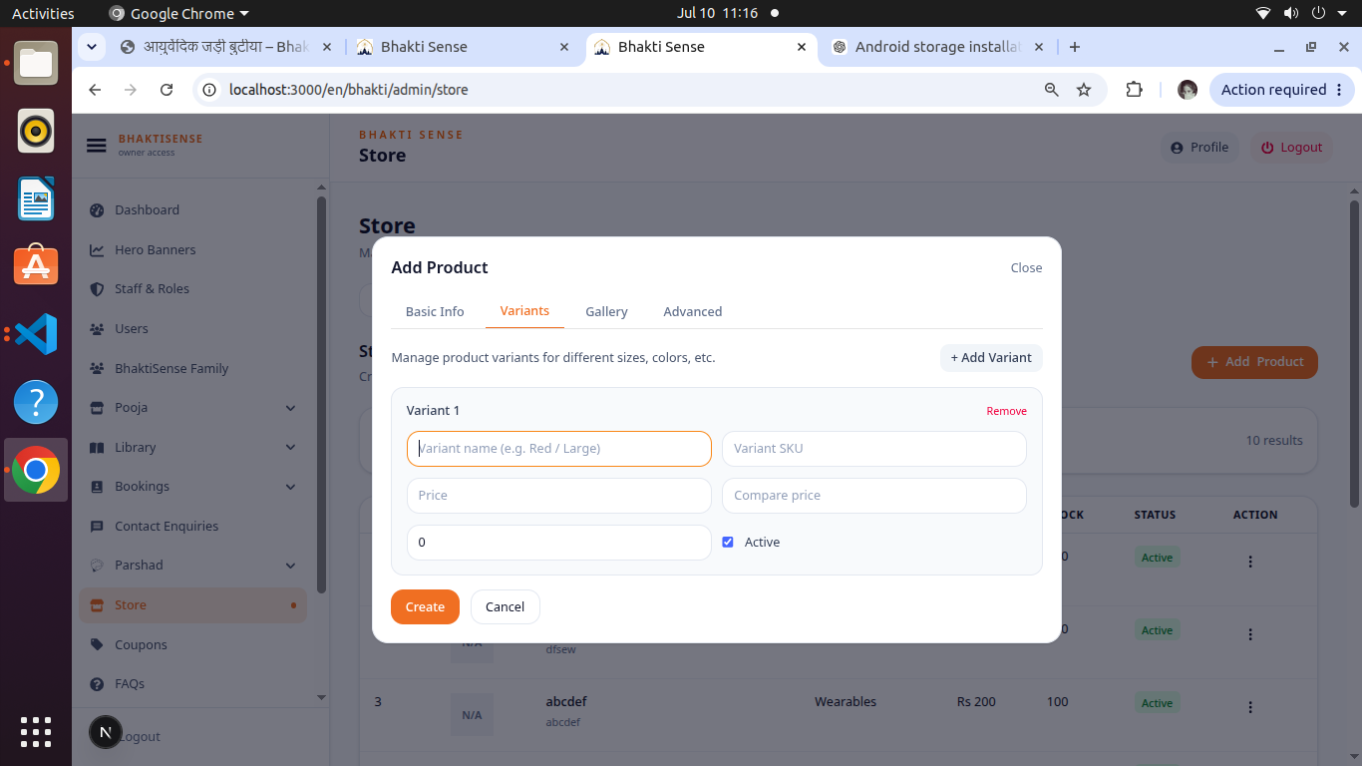Viewport: 1362px width, 766px height.
Task: Click the Staff & Roles shield icon
Action: tap(97, 289)
